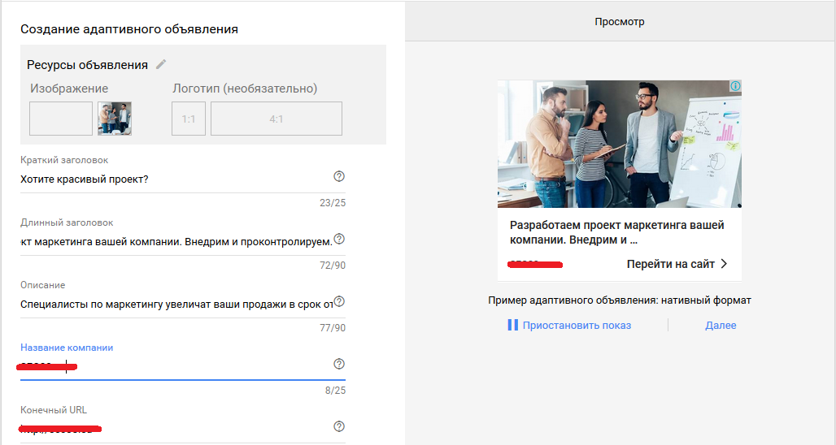Edit ad resources with the pencil icon

[161, 64]
